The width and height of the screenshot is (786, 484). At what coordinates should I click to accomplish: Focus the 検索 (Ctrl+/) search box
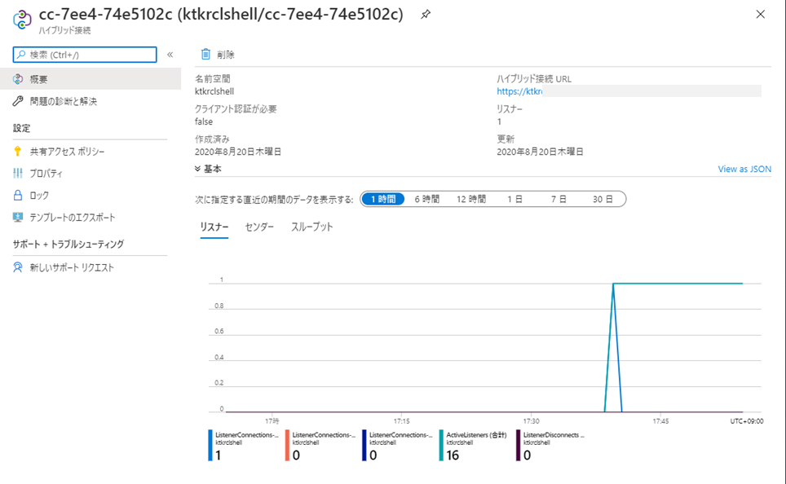coord(85,55)
